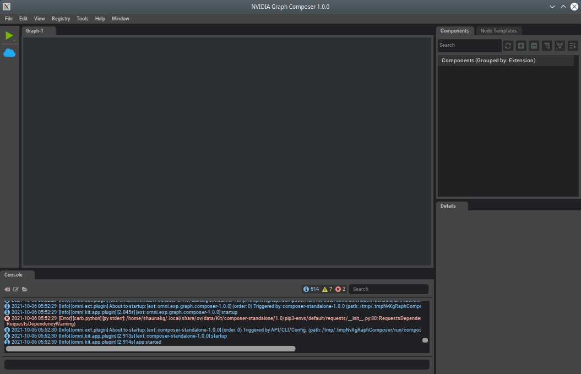Viewport: 581px width, 374px height.
Task: Open the Tools menu
Action: pos(82,19)
